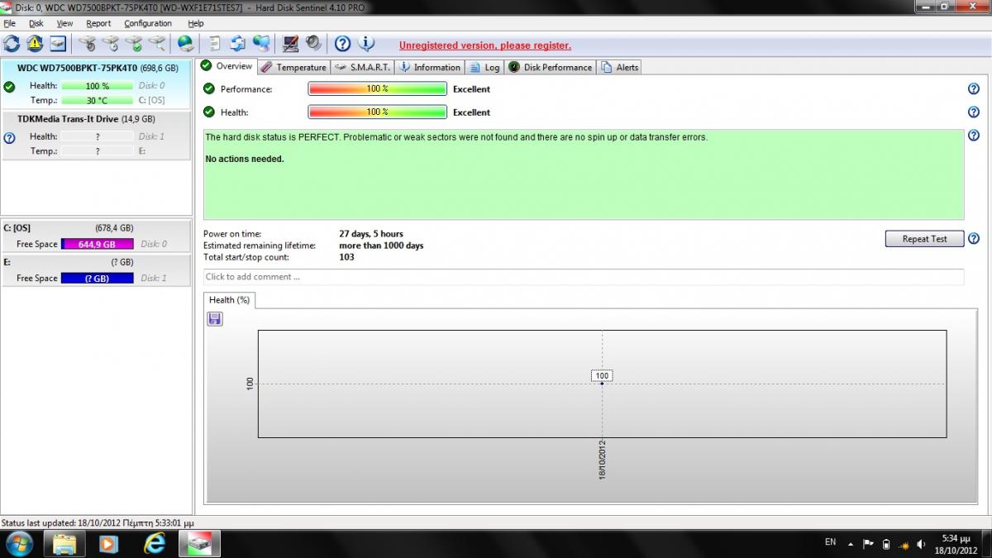
Task: Click the Performance 100 % gradient bar
Action: coord(378,89)
